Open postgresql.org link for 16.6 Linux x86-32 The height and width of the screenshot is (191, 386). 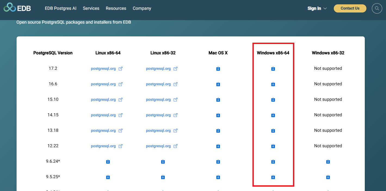coord(162,84)
